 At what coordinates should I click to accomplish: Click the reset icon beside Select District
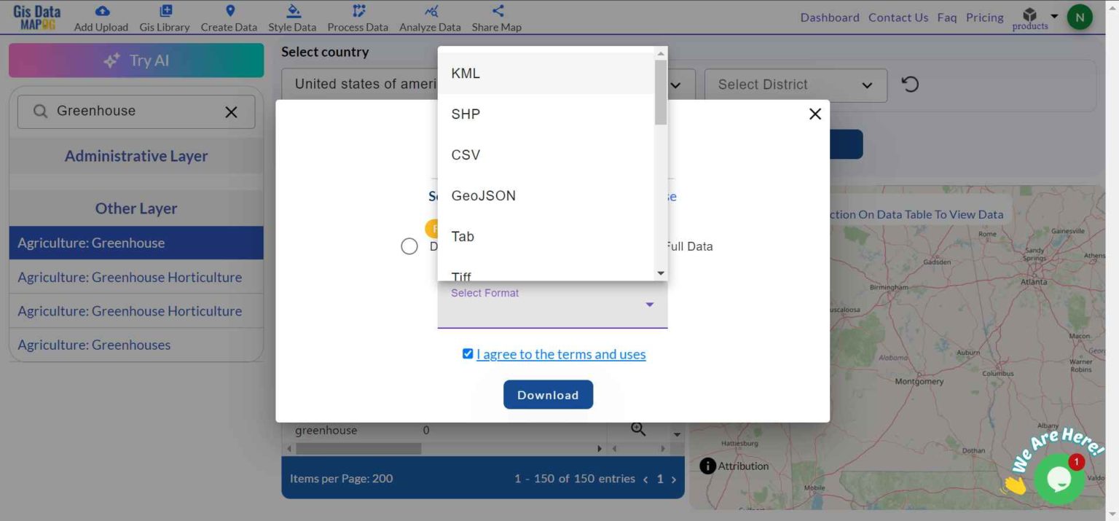click(909, 85)
